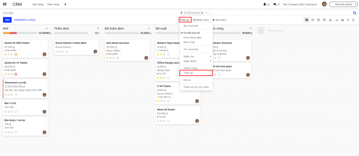Switch to Pivot table view
Viewport: 359px width, 156px height.
(x=324, y=20)
